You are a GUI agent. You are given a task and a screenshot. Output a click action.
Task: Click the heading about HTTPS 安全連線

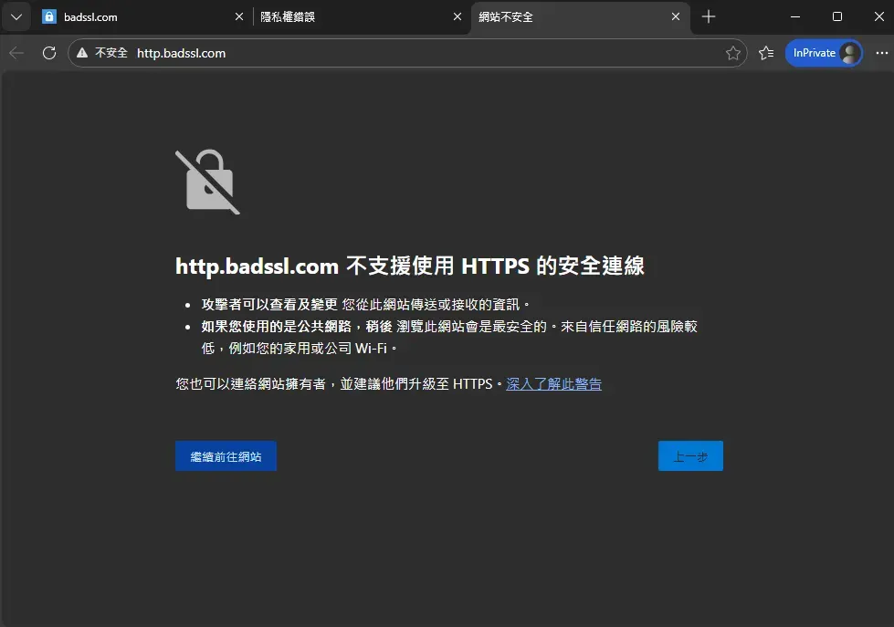click(x=409, y=266)
